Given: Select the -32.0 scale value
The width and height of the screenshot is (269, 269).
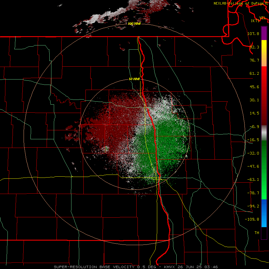Looking at the screenshot, I should tap(253, 153).
